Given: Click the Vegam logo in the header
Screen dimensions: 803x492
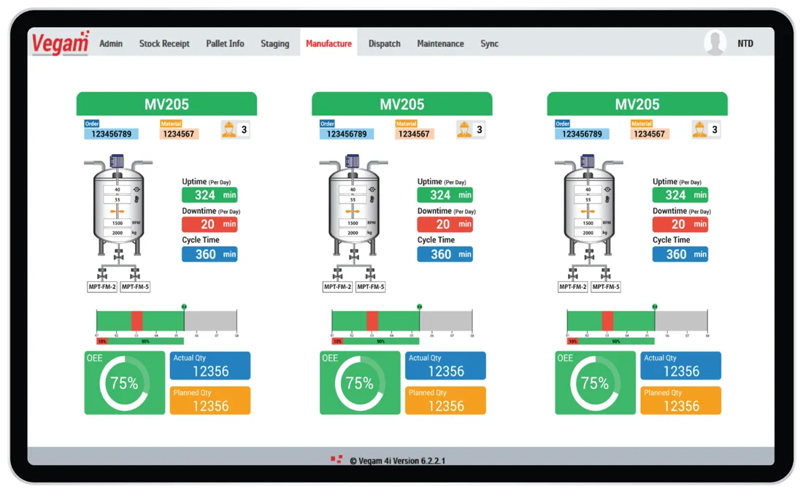Looking at the screenshot, I should click(x=61, y=43).
